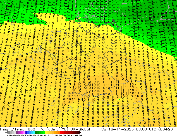Click the '54' label at the scale's right end
The width and height of the screenshot is (177, 136).
[x=80, y=135]
